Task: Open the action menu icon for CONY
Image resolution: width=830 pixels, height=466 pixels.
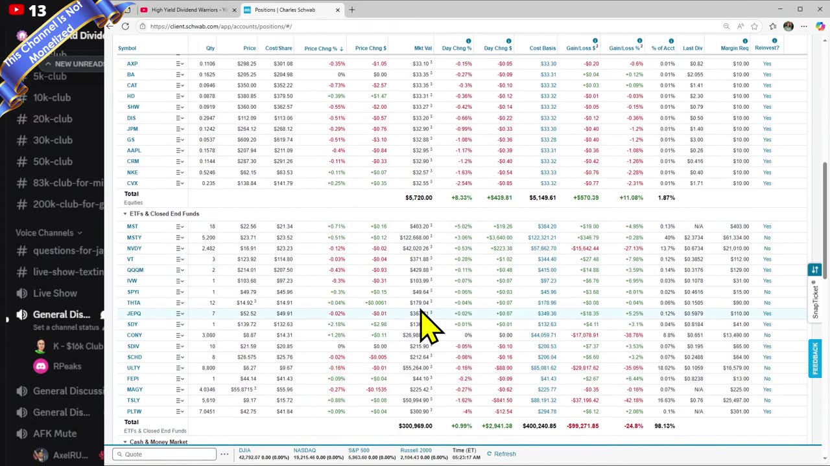Action: pos(180,335)
